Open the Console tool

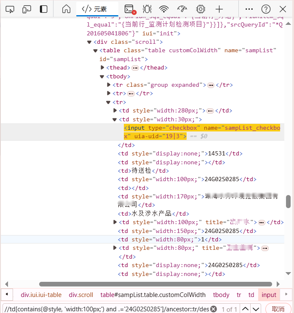129,9
